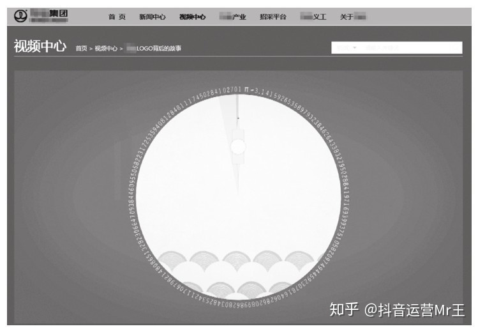478x331 pixels.
Task: Open the 首页 menu item
Action: tap(117, 17)
